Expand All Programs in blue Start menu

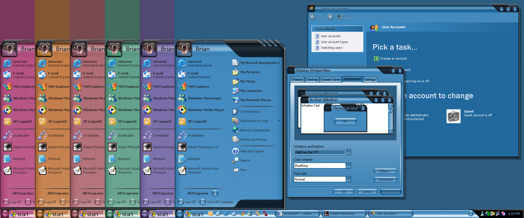click(202, 193)
